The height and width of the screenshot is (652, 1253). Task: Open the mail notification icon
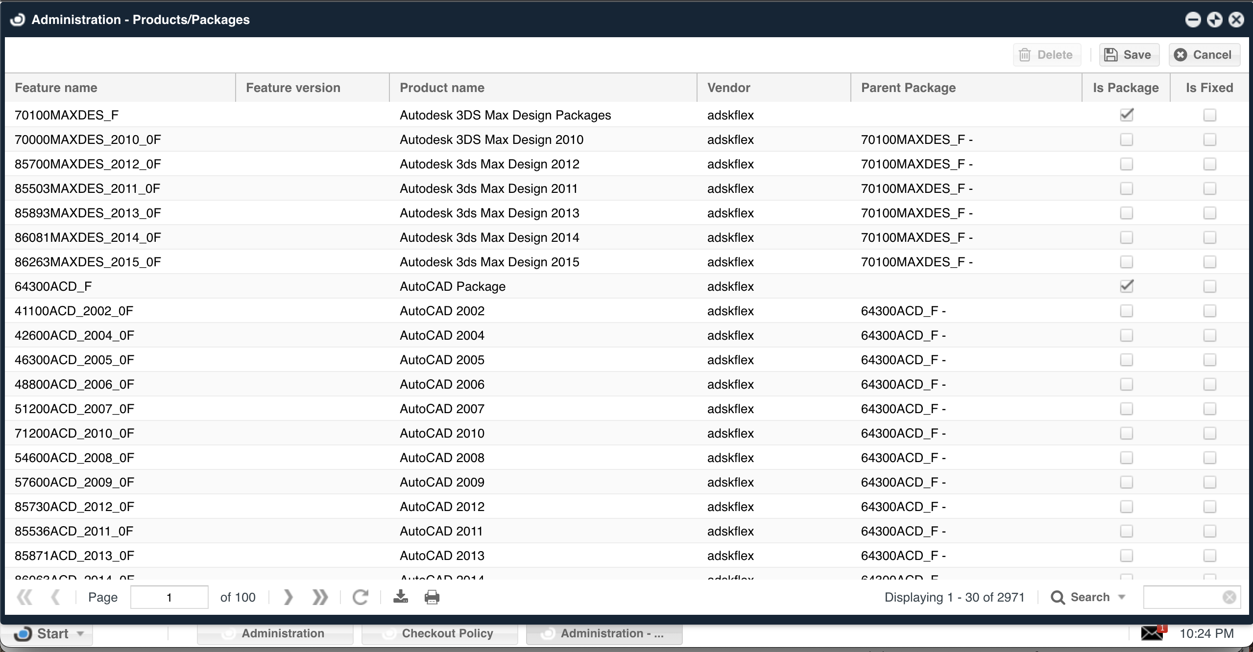(1152, 633)
